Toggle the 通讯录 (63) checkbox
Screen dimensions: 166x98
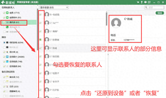pos(4,22)
